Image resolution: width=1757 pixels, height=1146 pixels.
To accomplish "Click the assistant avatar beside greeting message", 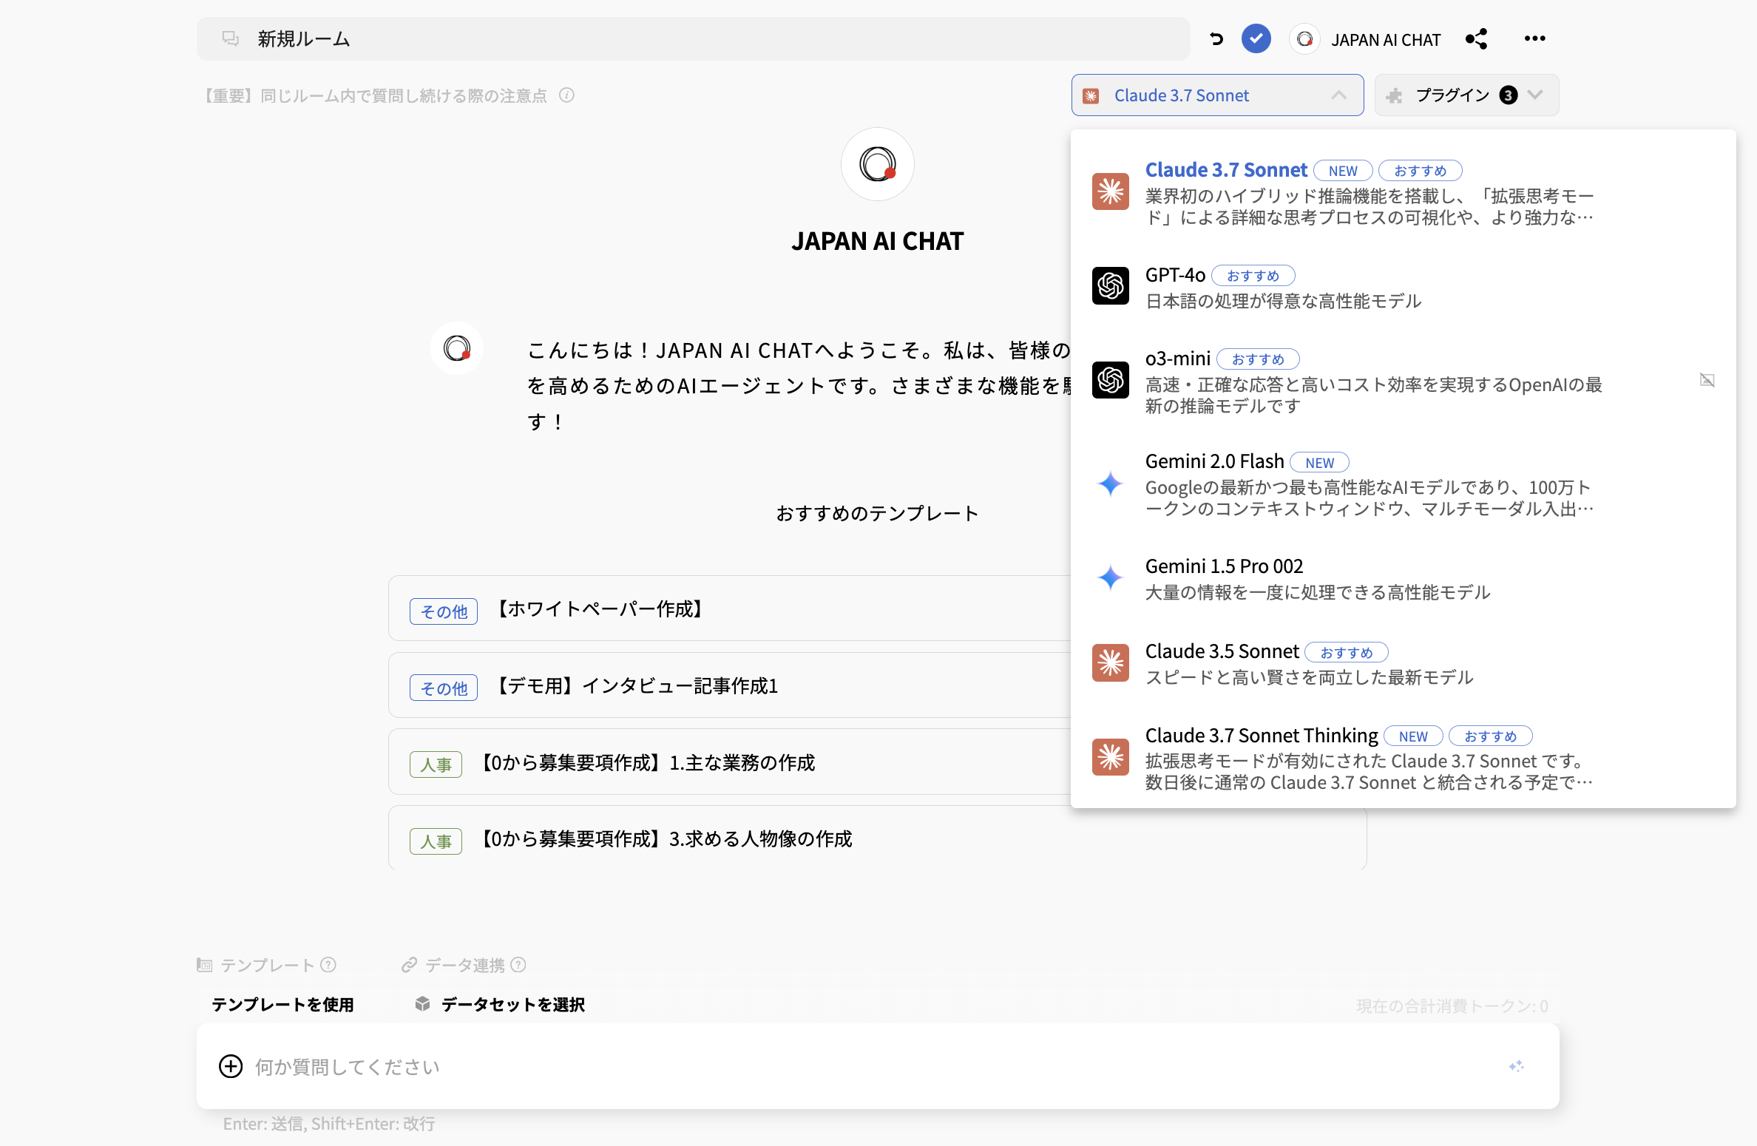I will pyautogui.click(x=457, y=348).
